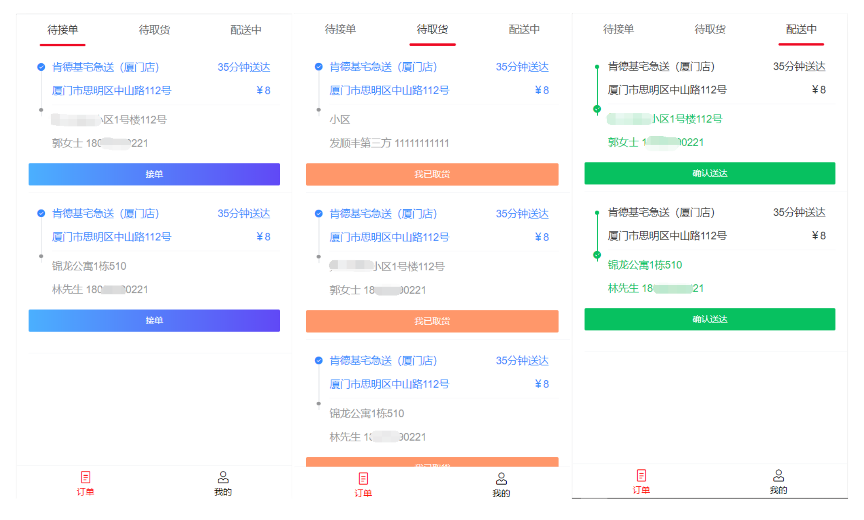Tap 我的 profile icon in middle panel
Screen dimensions: 864x520
[501, 479]
